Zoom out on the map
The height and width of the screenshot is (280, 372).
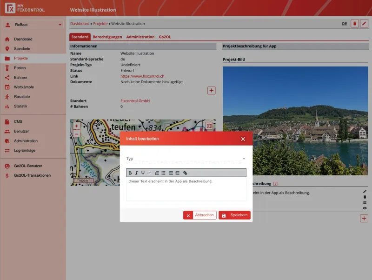pyautogui.click(x=76, y=134)
